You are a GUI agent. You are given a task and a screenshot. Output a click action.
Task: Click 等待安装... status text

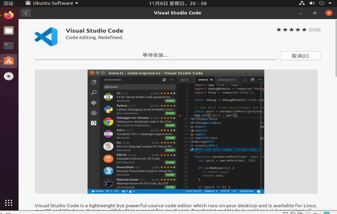(x=156, y=55)
